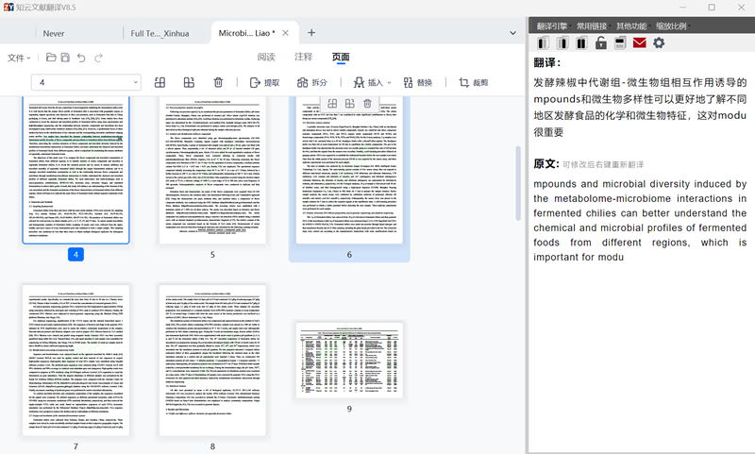Expand the 文件 file menu

tap(20, 59)
